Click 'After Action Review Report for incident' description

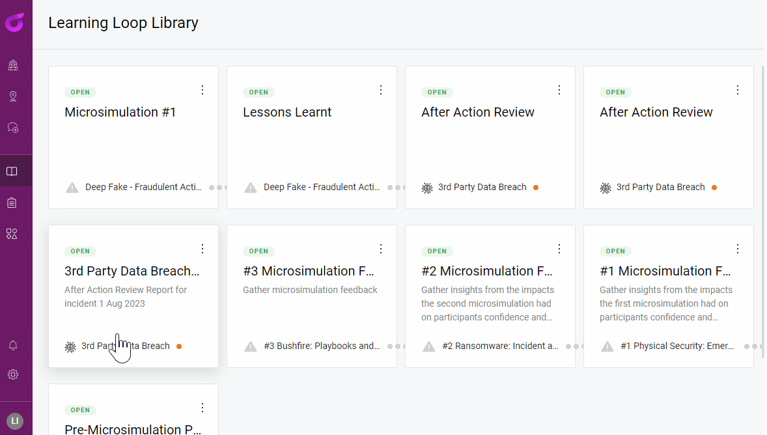point(126,296)
